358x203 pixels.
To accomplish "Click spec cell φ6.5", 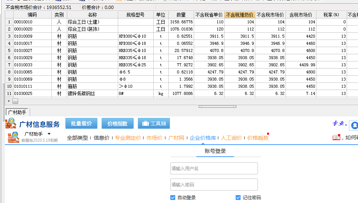I will pyautogui.click(x=136, y=72).
